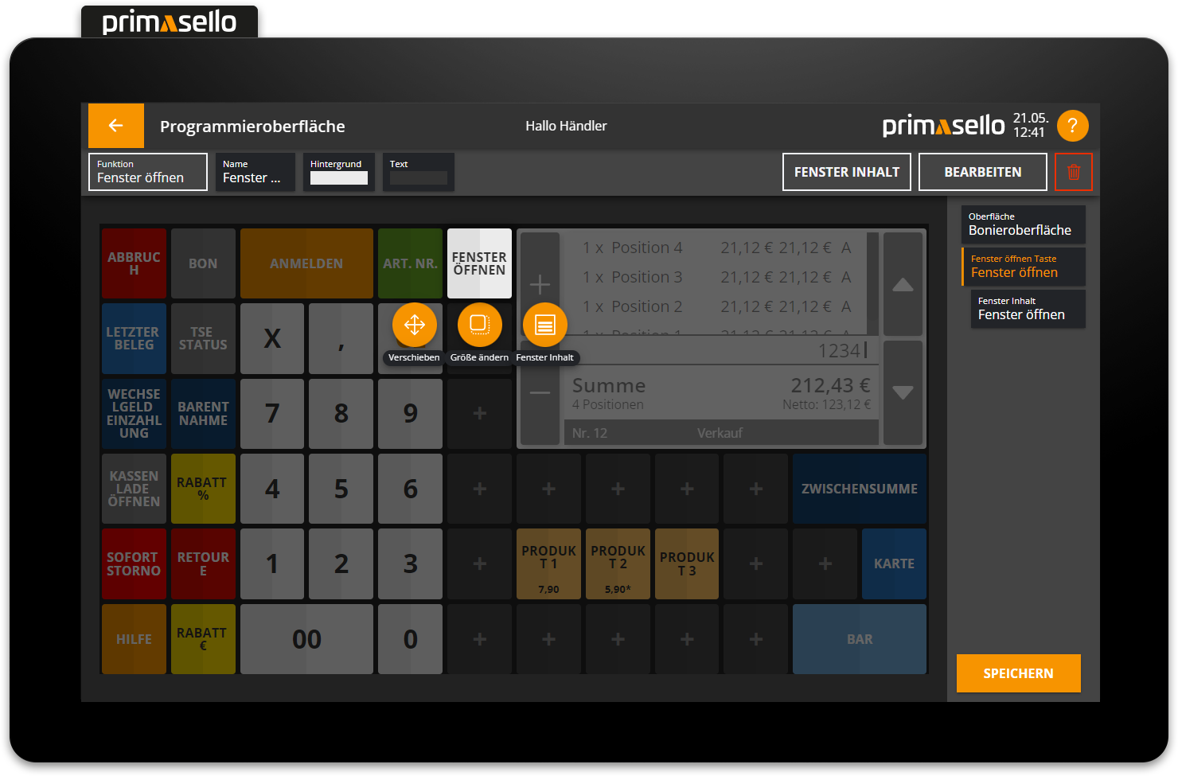Open the Fenster Inhalt round icon

coord(544,325)
